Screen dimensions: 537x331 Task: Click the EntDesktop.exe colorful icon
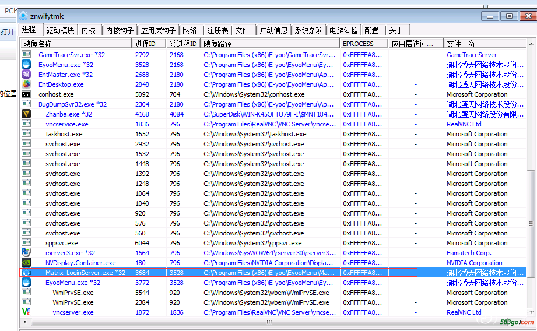click(26, 84)
